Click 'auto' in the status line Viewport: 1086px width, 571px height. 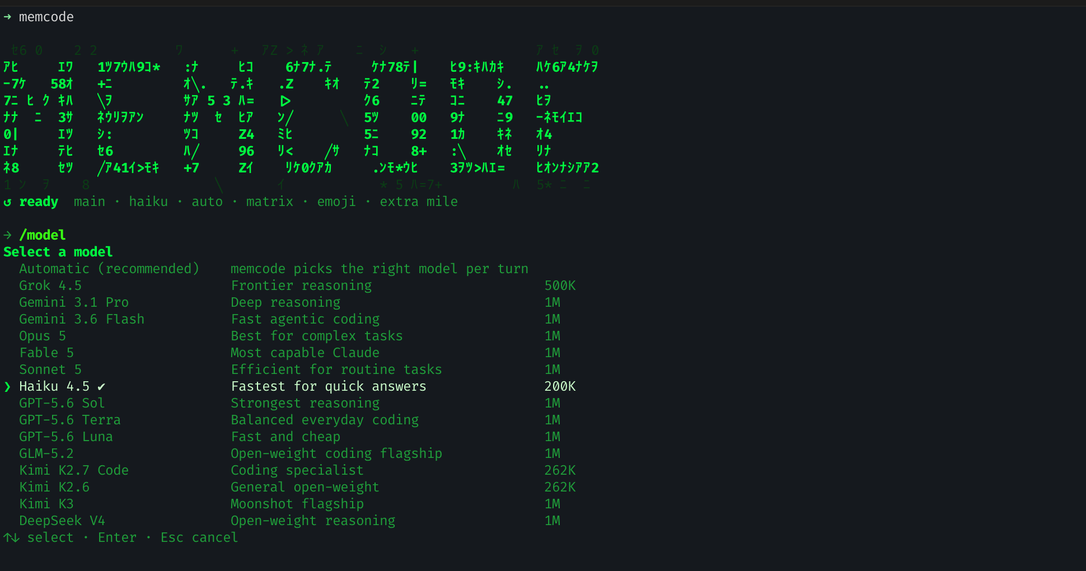point(207,202)
